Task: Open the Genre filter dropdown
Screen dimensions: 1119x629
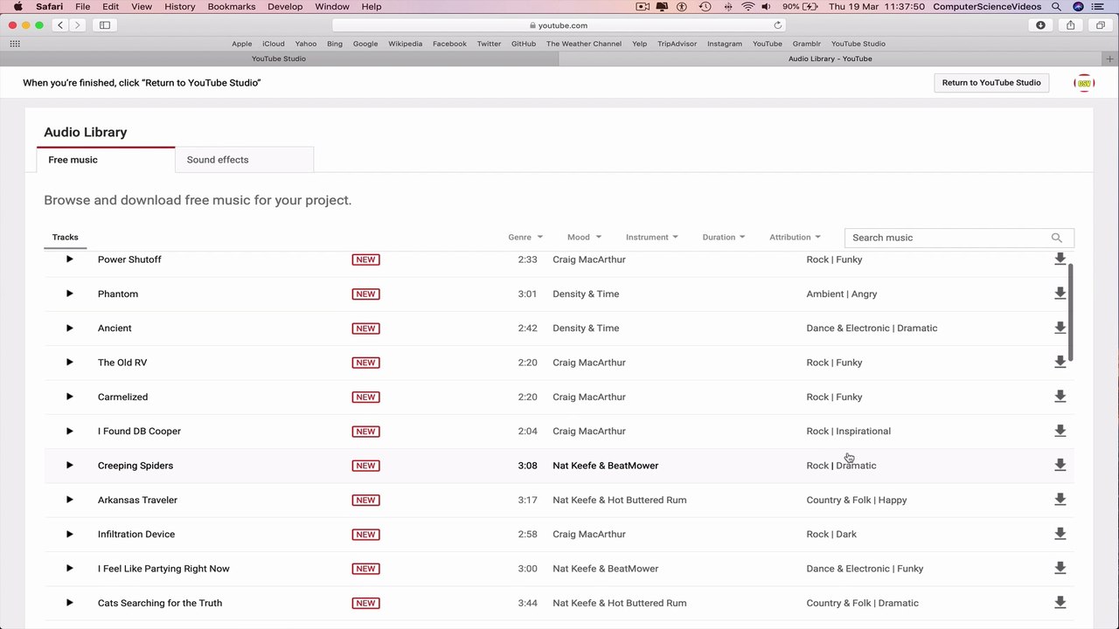Action: 525,237
